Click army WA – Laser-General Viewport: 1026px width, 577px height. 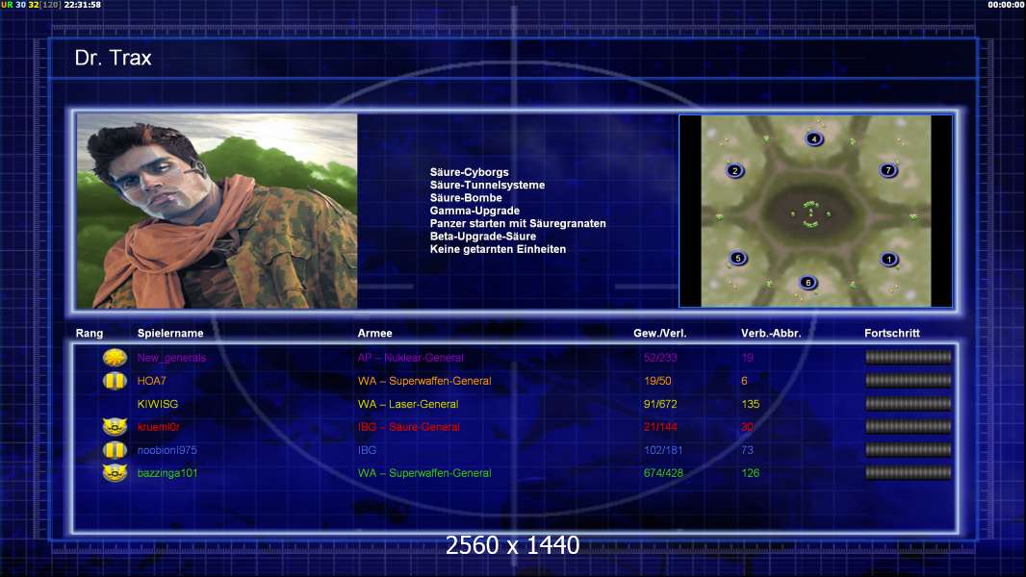[x=408, y=404]
